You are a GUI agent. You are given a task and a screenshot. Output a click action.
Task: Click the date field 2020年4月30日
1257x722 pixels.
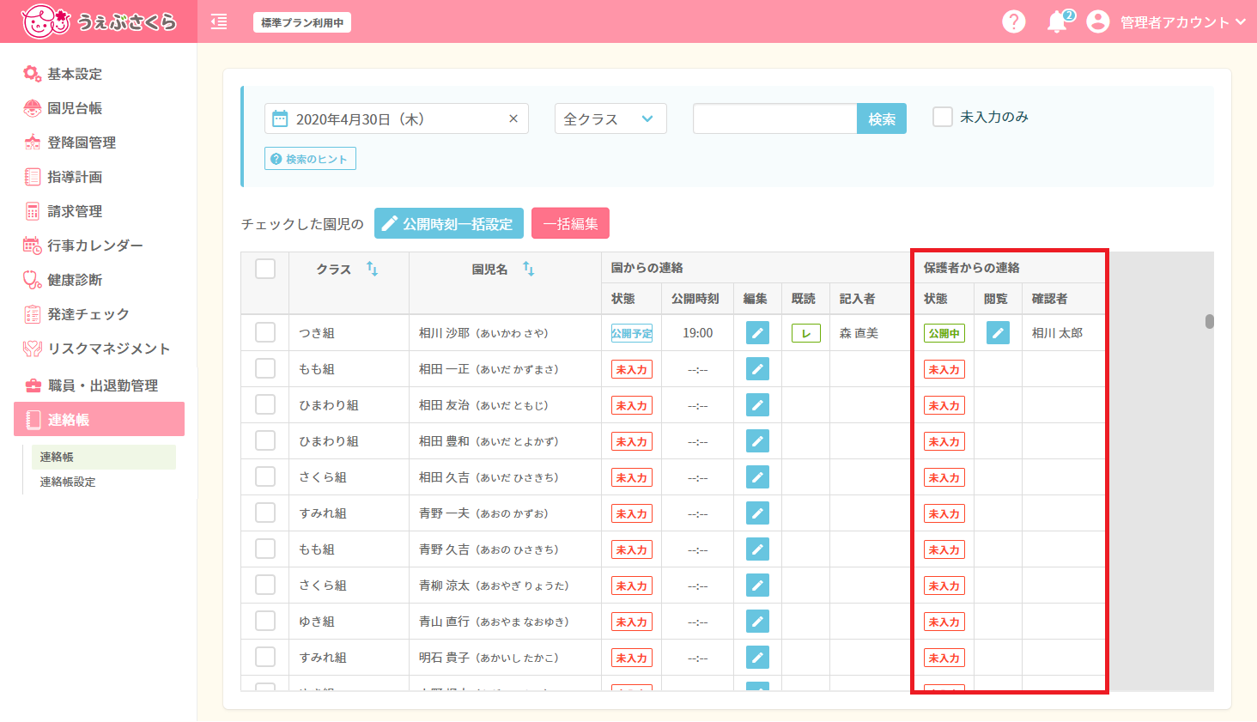pos(397,118)
